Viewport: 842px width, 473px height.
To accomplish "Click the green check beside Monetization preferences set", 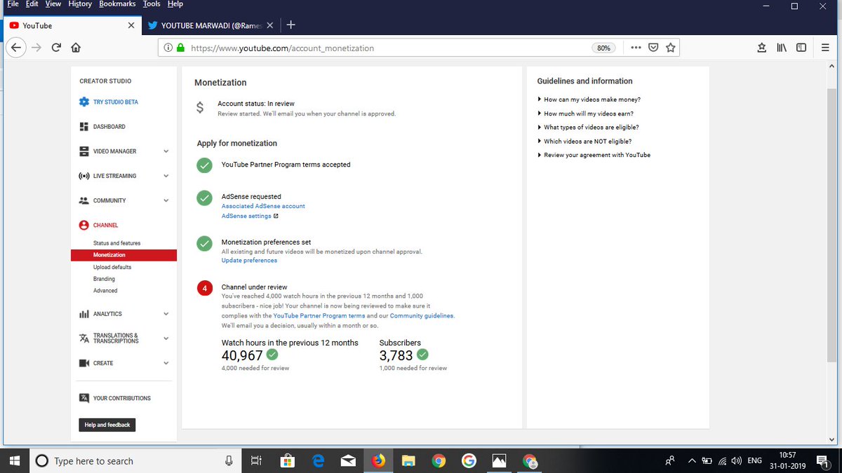I will click(204, 243).
